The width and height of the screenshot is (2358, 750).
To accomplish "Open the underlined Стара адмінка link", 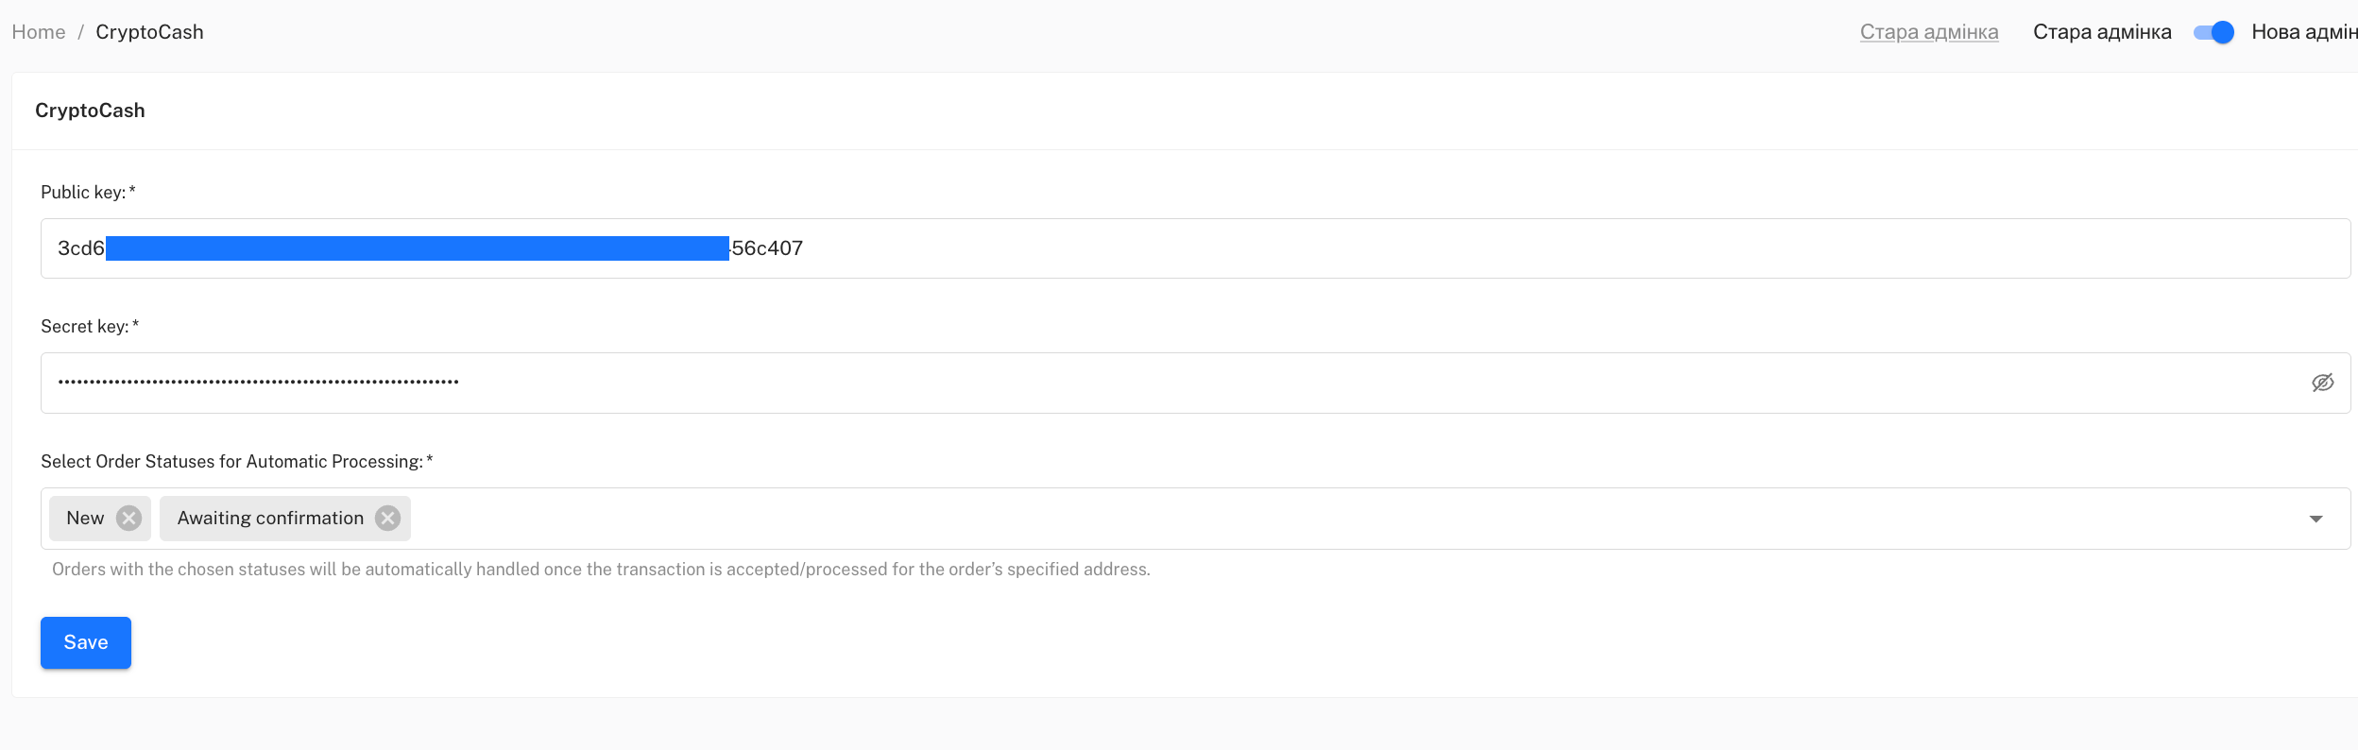I will [1929, 32].
